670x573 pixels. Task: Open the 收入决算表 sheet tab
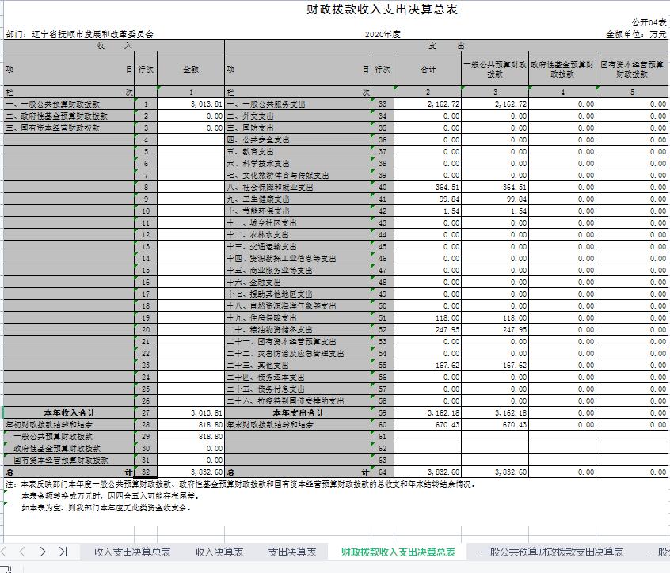point(219,552)
